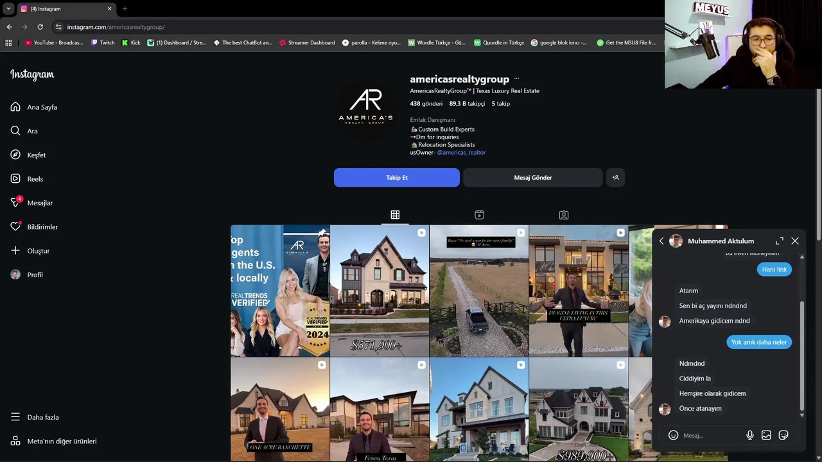
Task: Attach an image in chat
Action: point(766,435)
